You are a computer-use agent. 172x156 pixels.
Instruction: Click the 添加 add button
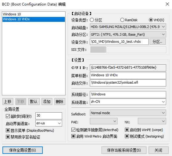point(47,102)
